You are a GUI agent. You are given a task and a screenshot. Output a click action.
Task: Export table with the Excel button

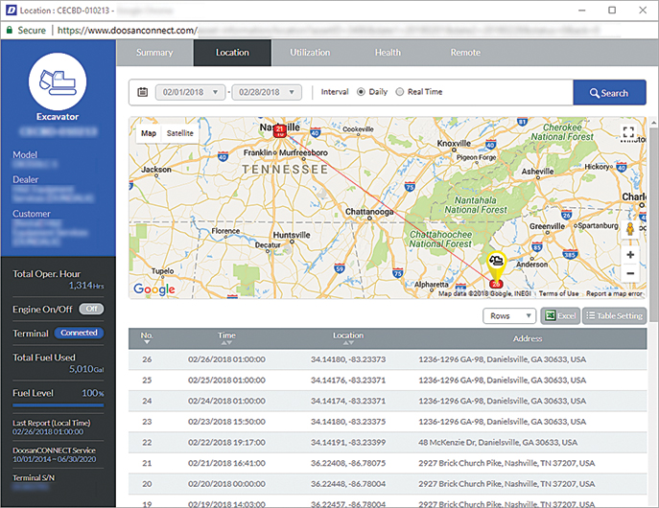coord(559,315)
